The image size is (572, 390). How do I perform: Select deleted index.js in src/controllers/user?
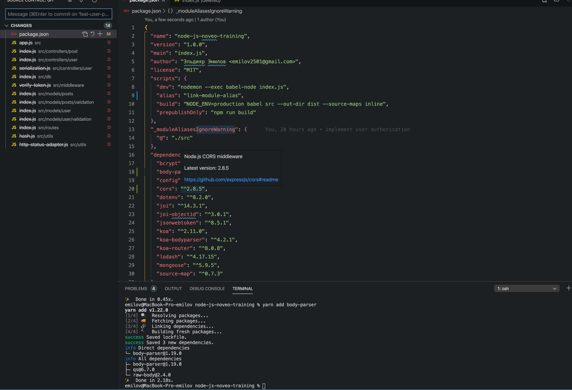pyautogui.click(x=58, y=60)
